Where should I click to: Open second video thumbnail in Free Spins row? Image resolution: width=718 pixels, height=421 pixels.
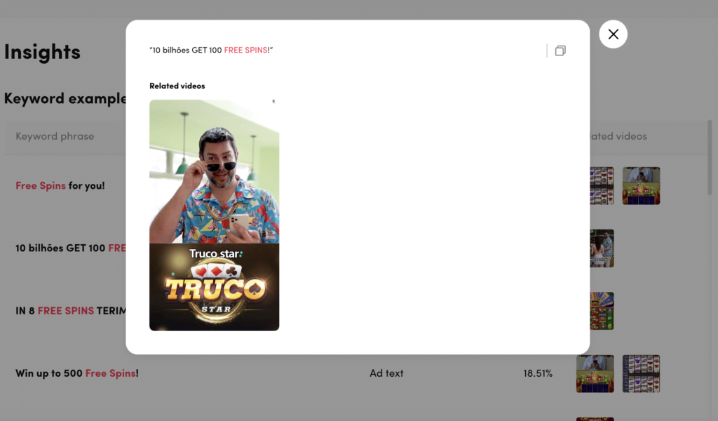[x=641, y=185]
